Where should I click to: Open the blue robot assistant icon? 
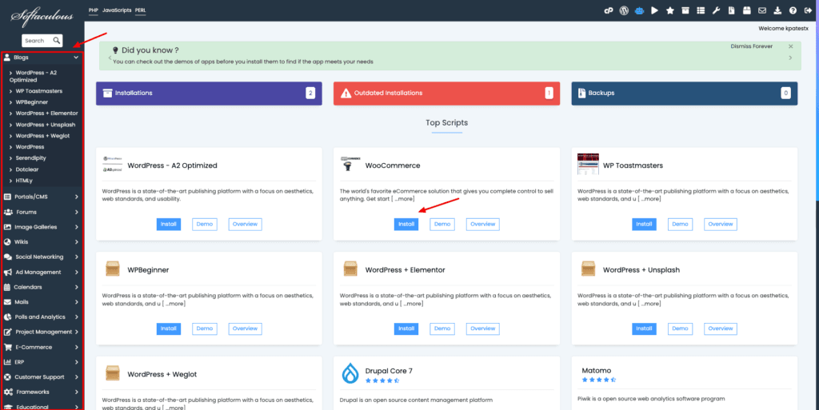(x=639, y=10)
